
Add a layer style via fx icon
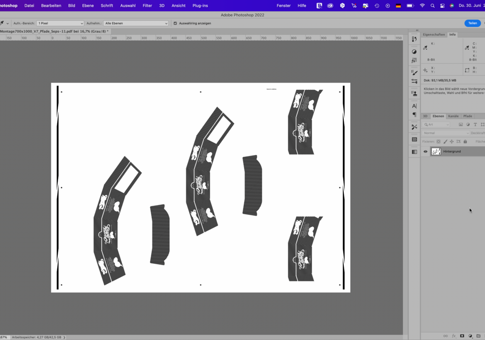(454, 336)
